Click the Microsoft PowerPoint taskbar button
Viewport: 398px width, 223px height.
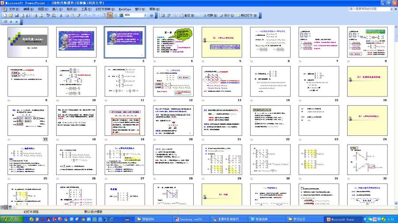pos(343,219)
